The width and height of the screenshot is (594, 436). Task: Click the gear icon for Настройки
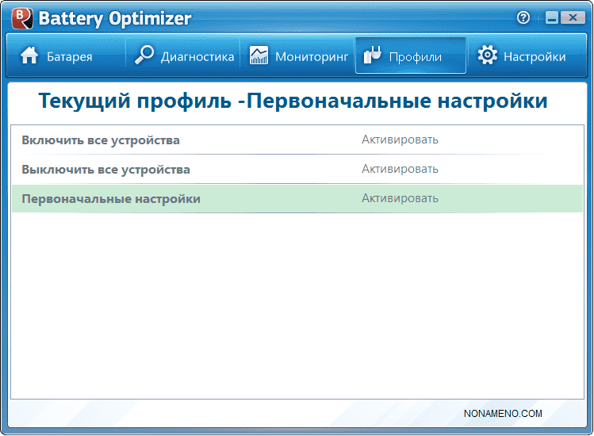click(488, 55)
